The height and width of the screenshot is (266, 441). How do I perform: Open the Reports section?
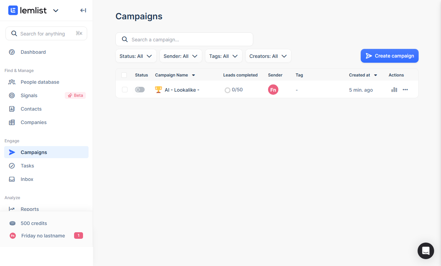coord(30,209)
